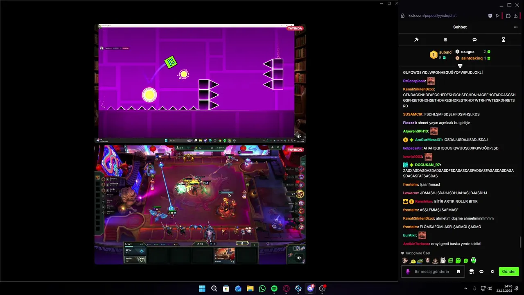The height and width of the screenshot is (295, 524).
Task: Click the username DrScorpioon in chat
Action: click(414, 81)
